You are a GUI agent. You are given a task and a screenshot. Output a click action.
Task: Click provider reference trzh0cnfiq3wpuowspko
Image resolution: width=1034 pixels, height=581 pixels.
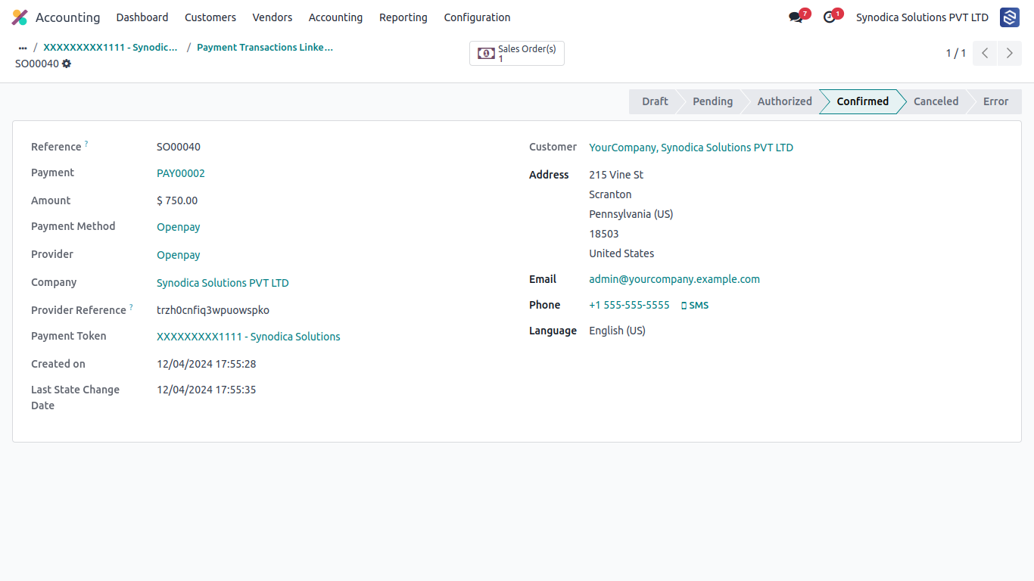click(x=213, y=310)
